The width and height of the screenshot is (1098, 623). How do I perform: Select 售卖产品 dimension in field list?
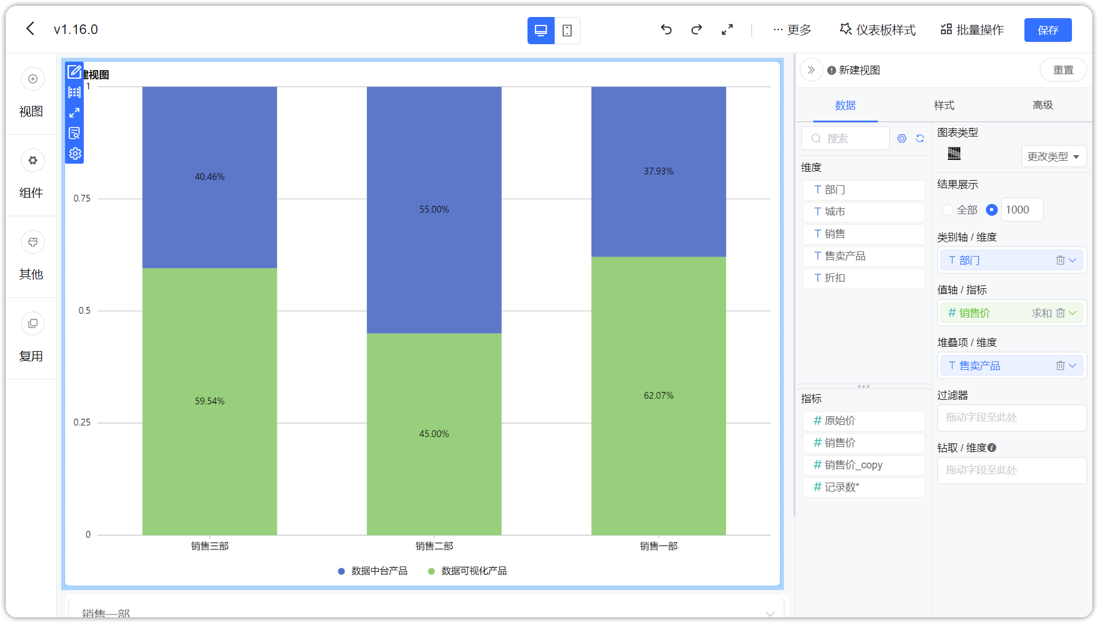click(864, 256)
